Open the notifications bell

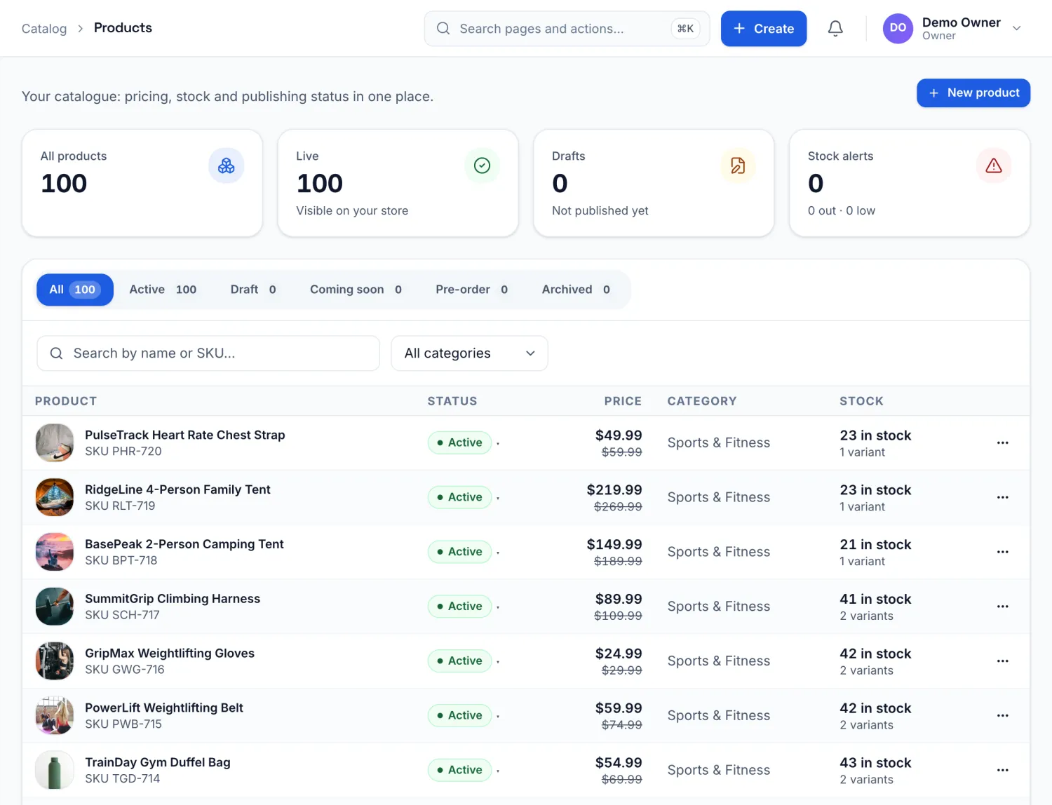[835, 29]
